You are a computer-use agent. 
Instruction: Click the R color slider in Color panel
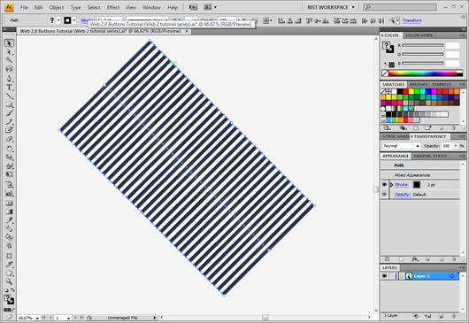coord(423,45)
